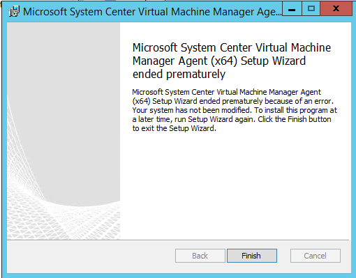Minimize the Setup Wizard window
Viewport: 356px width, 278px height.
point(292,9)
